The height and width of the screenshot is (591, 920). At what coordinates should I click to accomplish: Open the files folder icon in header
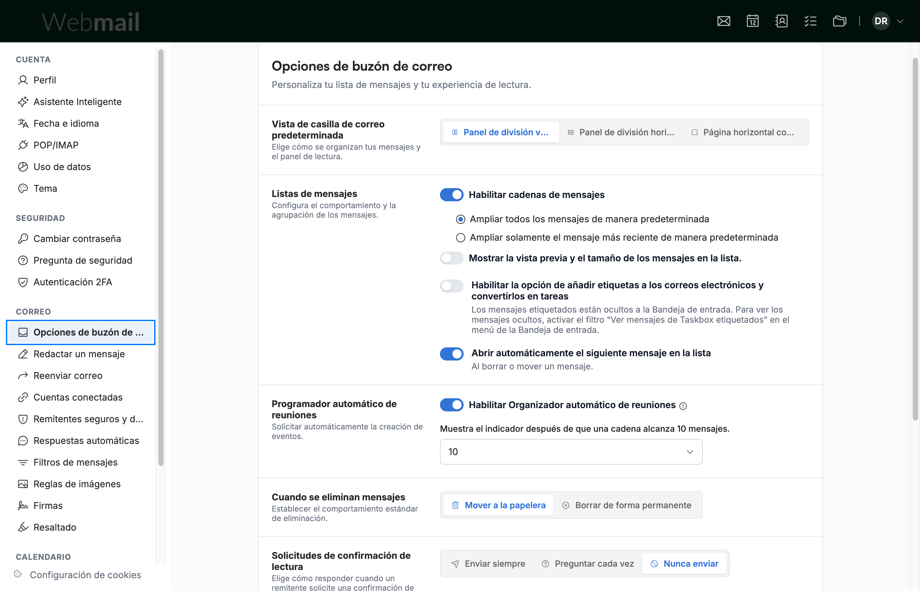point(839,21)
